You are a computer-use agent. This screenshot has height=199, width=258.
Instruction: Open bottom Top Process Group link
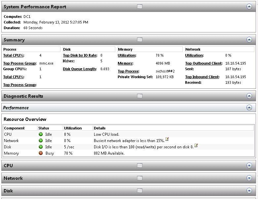20,85
